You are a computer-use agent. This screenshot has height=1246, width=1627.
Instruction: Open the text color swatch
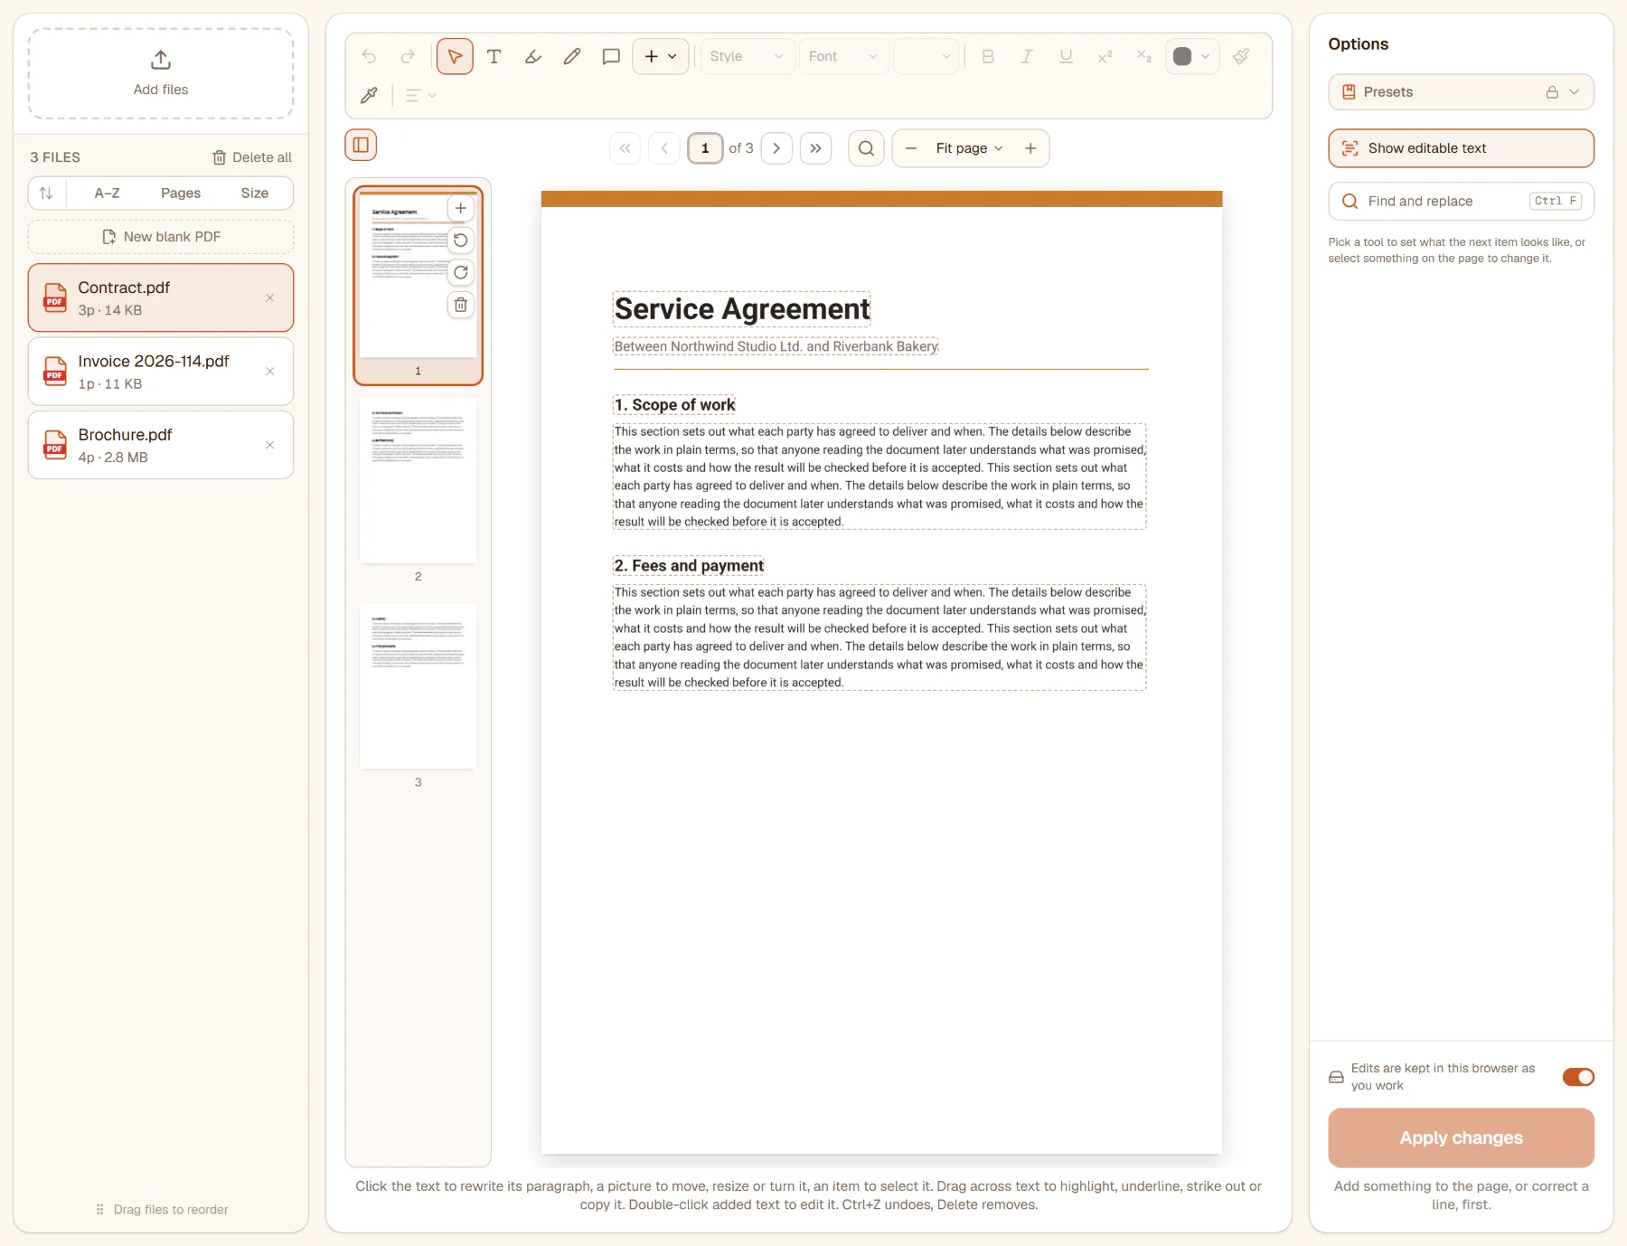[1191, 56]
